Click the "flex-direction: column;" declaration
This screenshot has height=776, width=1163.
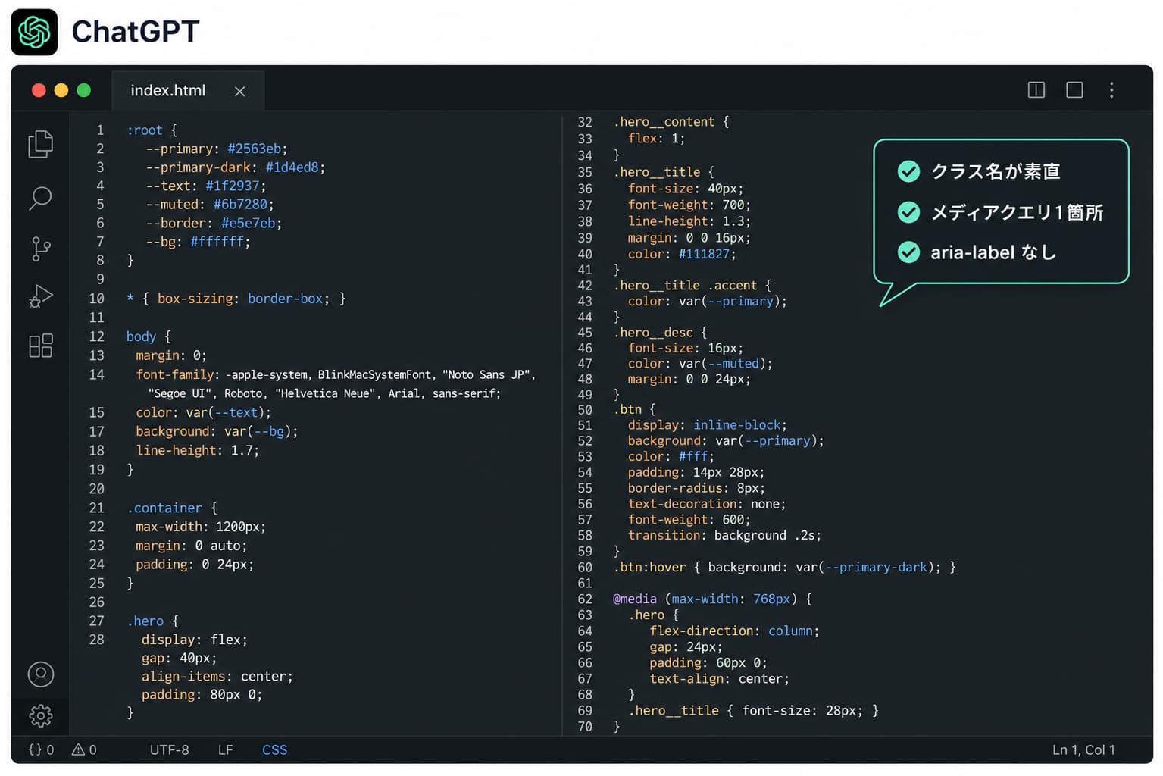pos(734,630)
